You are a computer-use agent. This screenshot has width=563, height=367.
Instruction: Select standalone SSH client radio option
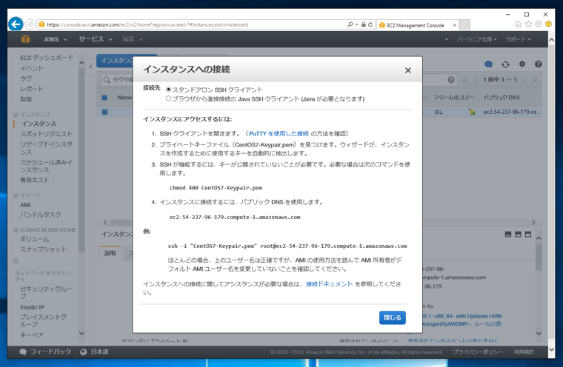click(168, 90)
